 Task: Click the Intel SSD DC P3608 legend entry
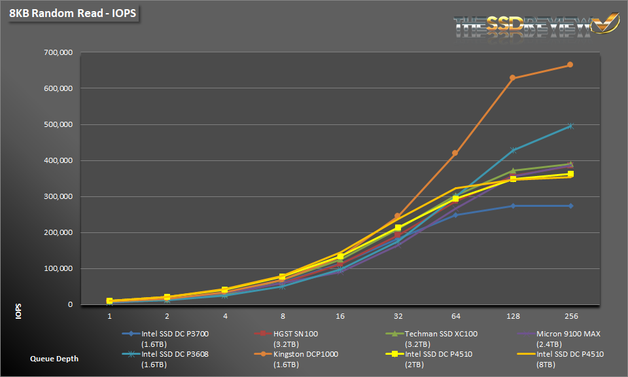pos(166,359)
